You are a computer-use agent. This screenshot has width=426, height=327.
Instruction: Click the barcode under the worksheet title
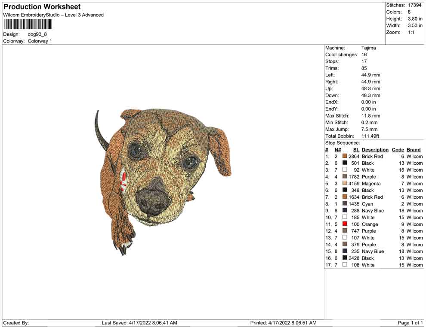(28, 24)
